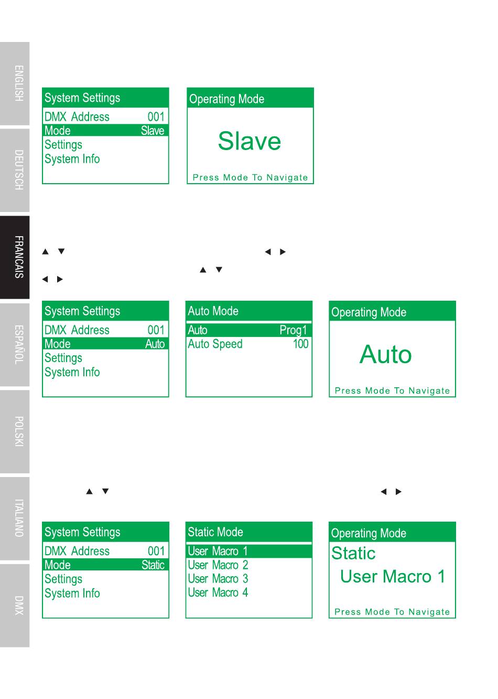Select the highlighted Mode Auto row
The height and width of the screenshot is (699, 498).
pyautogui.click(x=105, y=344)
